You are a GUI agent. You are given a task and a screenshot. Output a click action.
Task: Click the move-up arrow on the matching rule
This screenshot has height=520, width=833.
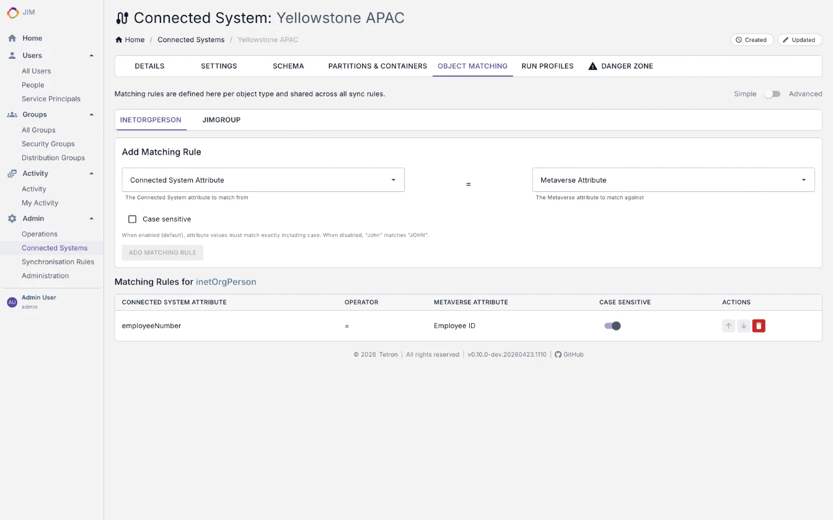pyautogui.click(x=728, y=326)
